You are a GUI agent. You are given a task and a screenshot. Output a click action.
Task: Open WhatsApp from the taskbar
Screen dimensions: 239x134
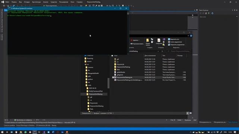tap(25, 132)
